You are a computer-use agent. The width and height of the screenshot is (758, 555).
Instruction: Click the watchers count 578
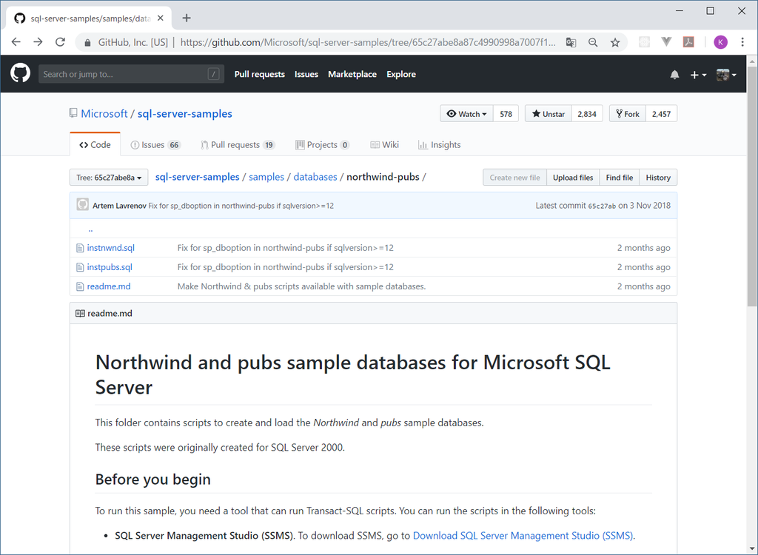506,114
